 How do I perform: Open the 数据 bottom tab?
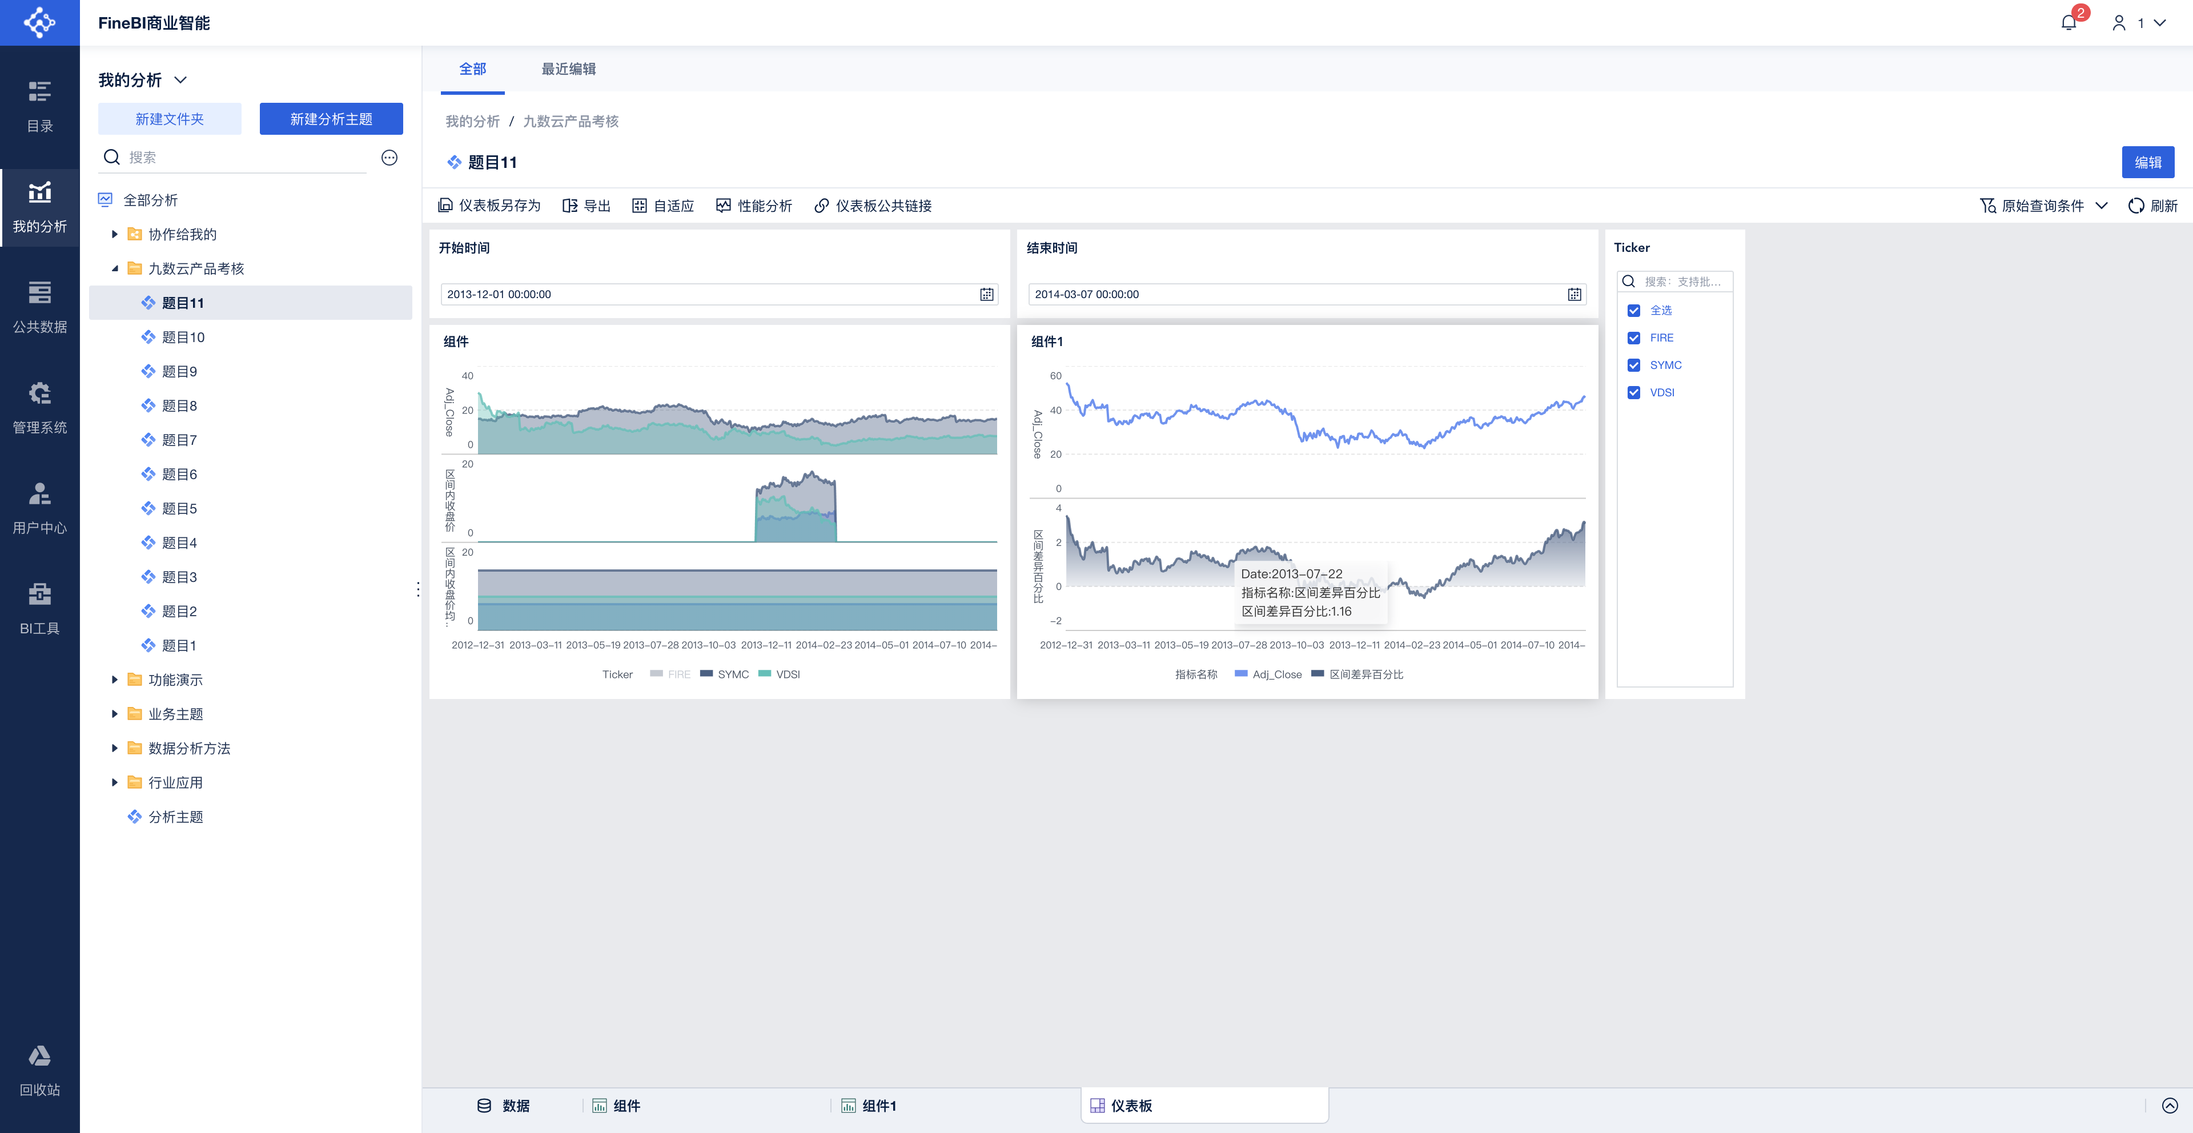[x=503, y=1106]
